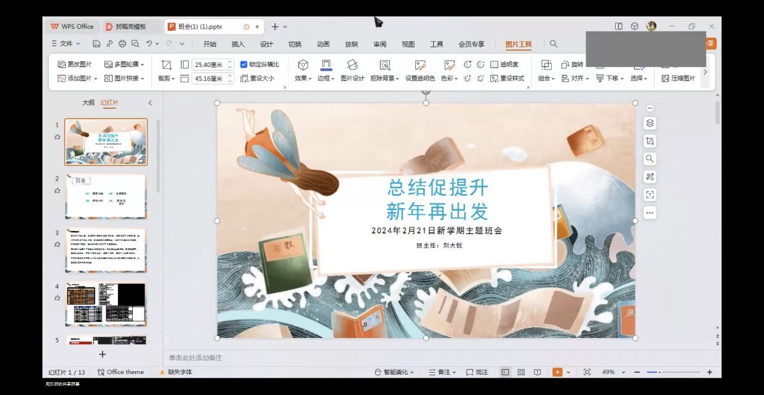Click the 会员专享 ribbon item
The height and width of the screenshot is (395, 764).
[x=472, y=44]
